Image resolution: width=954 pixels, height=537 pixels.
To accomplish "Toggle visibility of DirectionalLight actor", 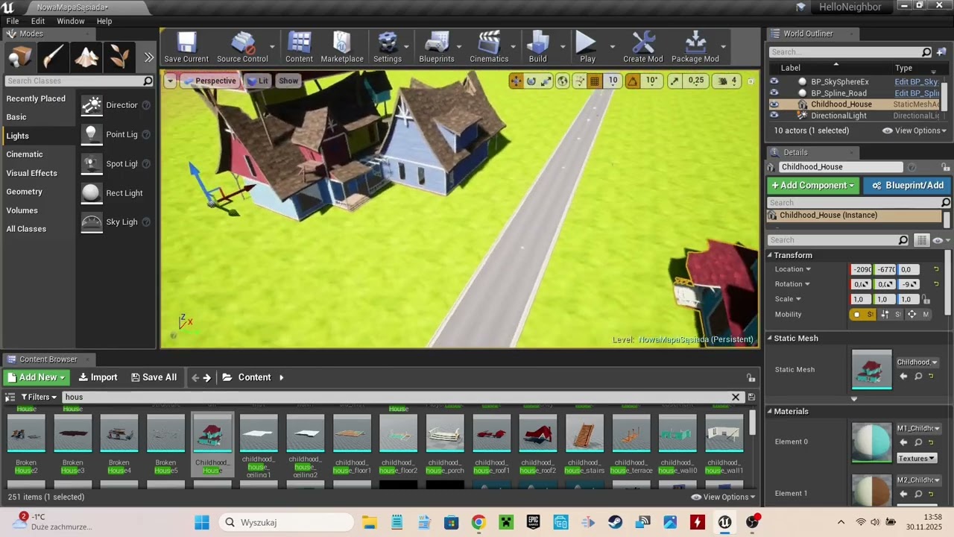I will (774, 116).
